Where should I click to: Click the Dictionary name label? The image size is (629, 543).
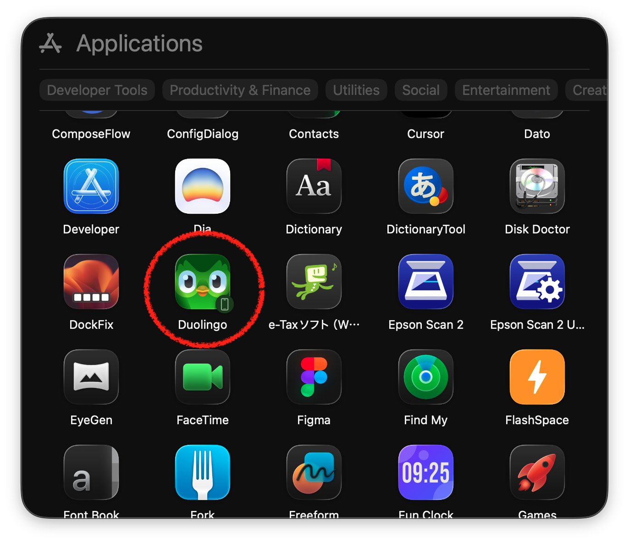point(314,229)
